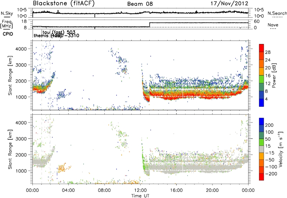Click the 'Velocity [m s-1]' colorbar title
This screenshot has width=287, height=198.
click(x=280, y=149)
